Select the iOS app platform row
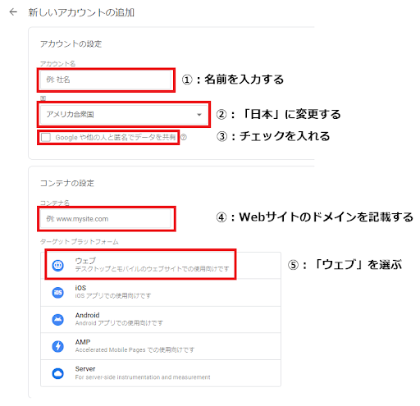The width and height of the screenshot is (420, 406). [161, 292]
